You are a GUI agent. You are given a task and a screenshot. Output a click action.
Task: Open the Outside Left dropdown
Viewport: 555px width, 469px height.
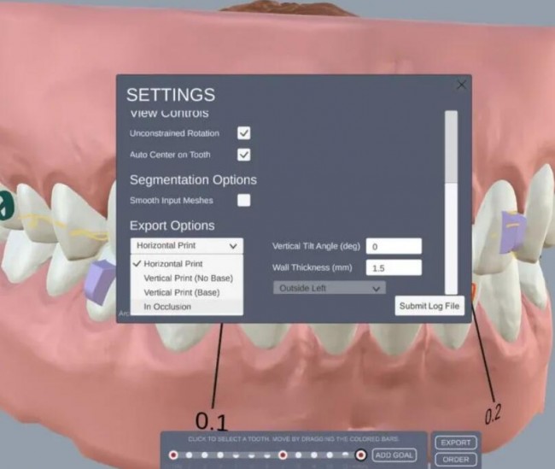[x=330, y=288]
